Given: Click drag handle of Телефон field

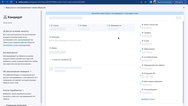Looking at the screenshot, I should click(x=140, y=35).
